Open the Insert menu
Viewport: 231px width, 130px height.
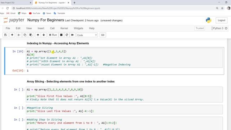[x=41, y=28]
